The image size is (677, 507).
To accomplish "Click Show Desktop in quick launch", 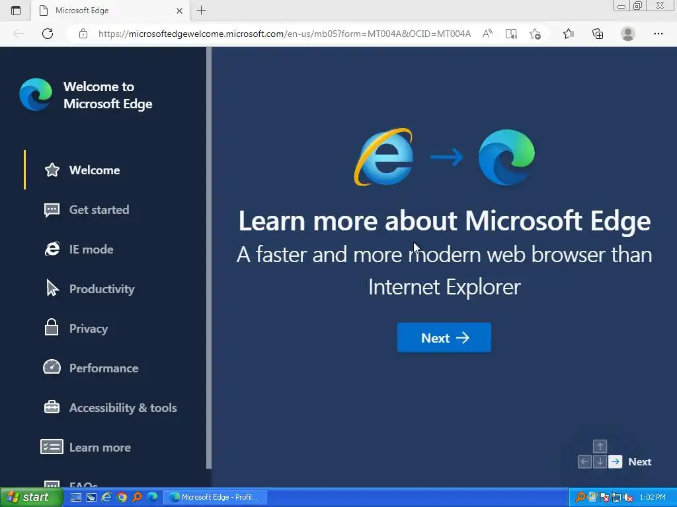I will click(76, 498).
